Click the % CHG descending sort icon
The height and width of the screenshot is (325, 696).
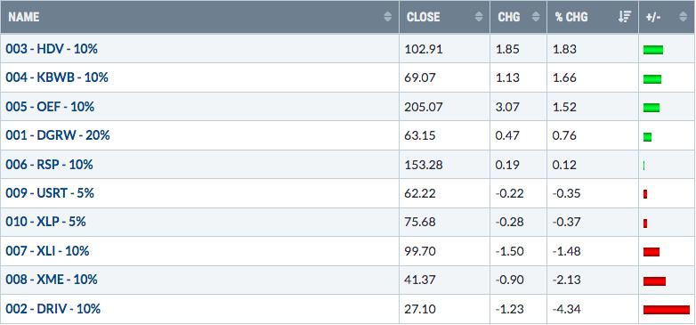click(x=625, y=17)
